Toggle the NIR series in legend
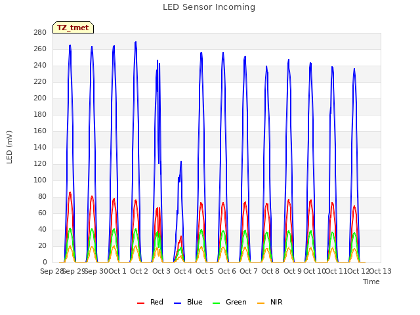 point(270,302)
